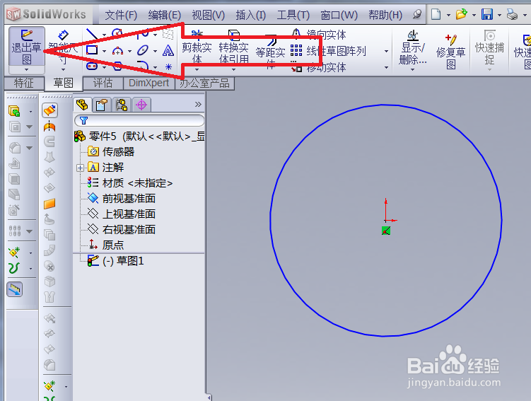Click Repair Sketch (修复草图)
The width and height of the screenshot is (531, 401).
450,51
